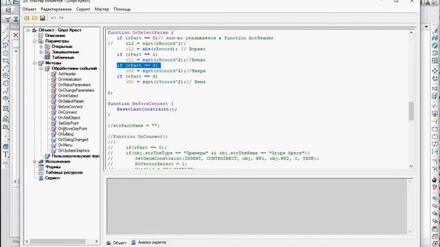440x247 pixels.
Task: Open the Объект menu
Action: pos(29,9)
